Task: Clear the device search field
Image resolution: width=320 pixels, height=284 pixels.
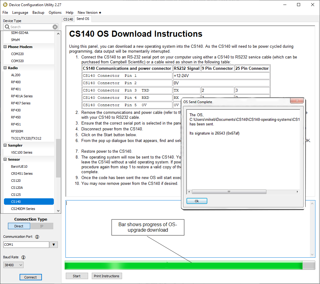Action: tap(55, 27)
